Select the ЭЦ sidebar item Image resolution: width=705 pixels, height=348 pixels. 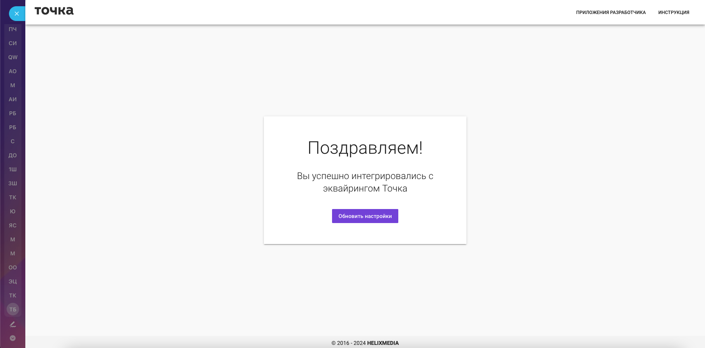pos(13,281)
